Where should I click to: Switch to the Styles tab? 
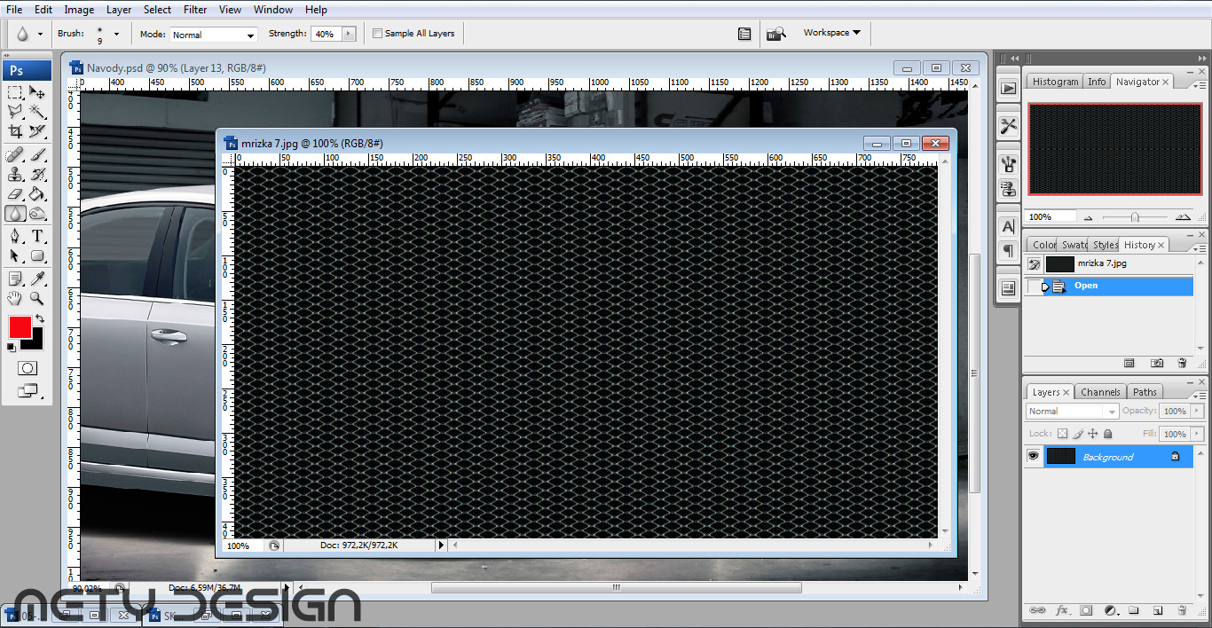click(1105, 245)
